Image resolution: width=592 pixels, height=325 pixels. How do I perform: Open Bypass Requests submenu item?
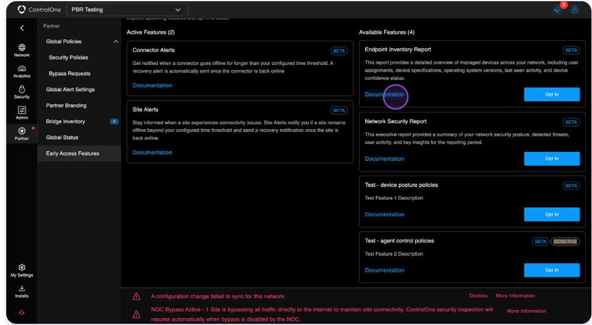point(70,73)
